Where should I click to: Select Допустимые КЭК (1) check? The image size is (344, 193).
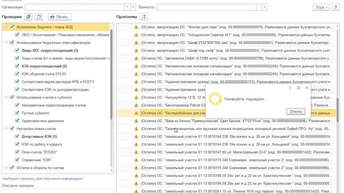(39, 137)
